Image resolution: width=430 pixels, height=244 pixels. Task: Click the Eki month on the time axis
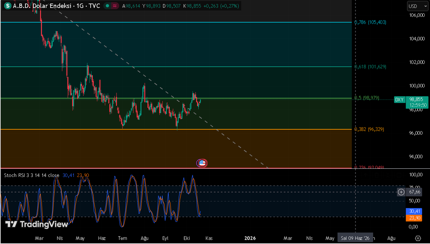pyautogui.click(x=186, y=238)
